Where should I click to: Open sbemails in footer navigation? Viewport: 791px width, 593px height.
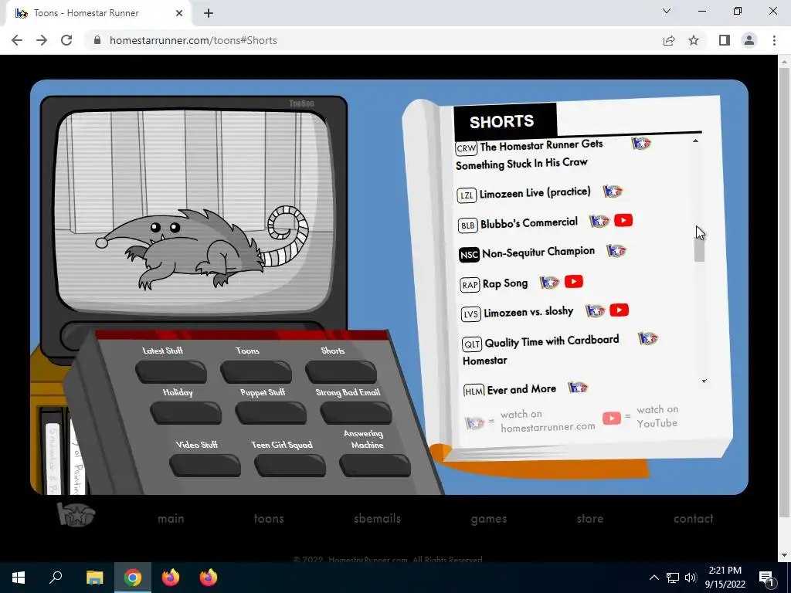[377, 519]
